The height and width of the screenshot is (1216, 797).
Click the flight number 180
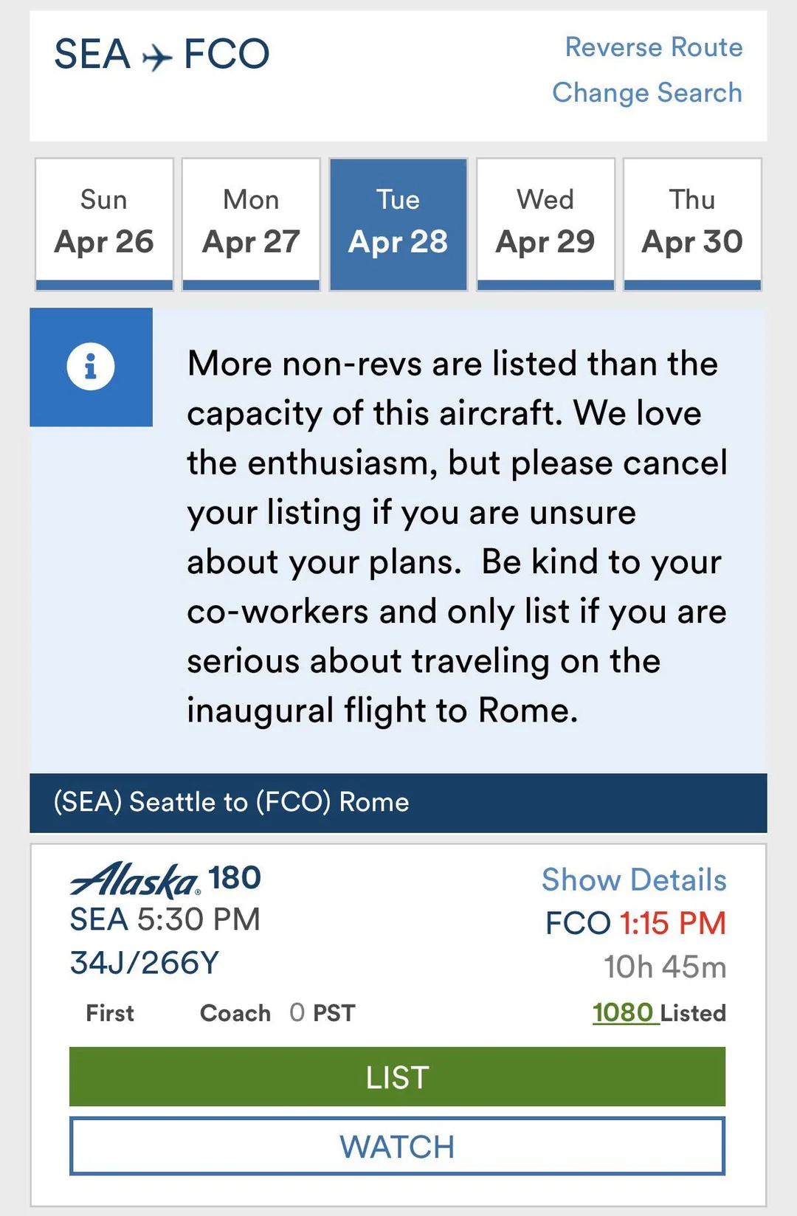click(235, 878)
